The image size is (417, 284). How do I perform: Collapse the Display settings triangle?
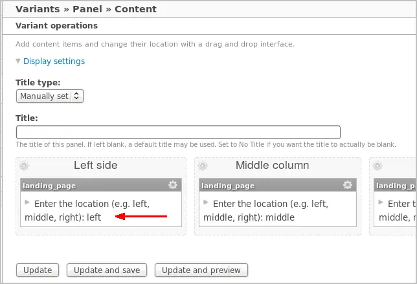click(18, 61)
